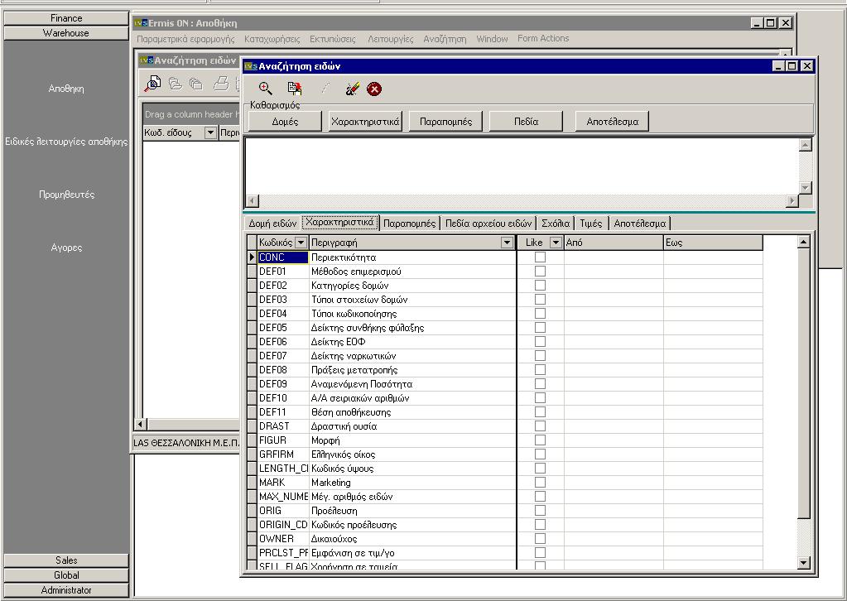The height and width of the screenshot is (601, 847).
Task: Tick Like checkbox for OWNER Δικαιούχος row
Action: coord(540,538)
